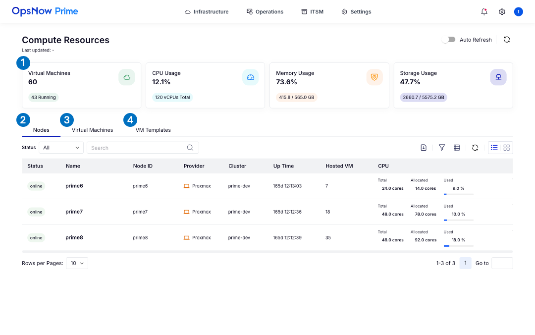This screenshot has width=535, height=335.
Task: Click the notification bell icon
Action: tap(484, 12)
